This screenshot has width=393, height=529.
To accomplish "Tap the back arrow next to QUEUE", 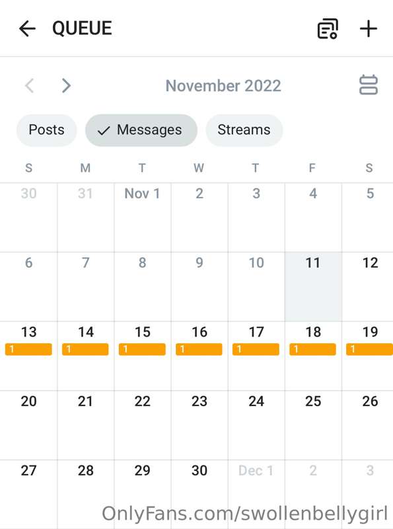I will (27, 28).
